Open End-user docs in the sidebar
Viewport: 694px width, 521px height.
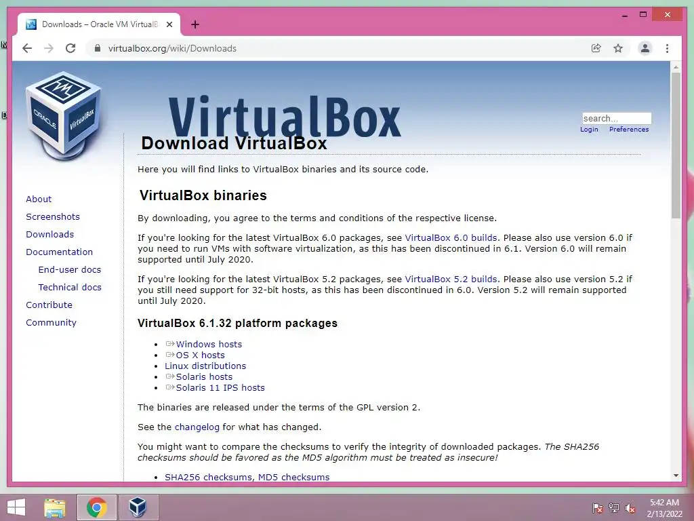coord(70,270)
